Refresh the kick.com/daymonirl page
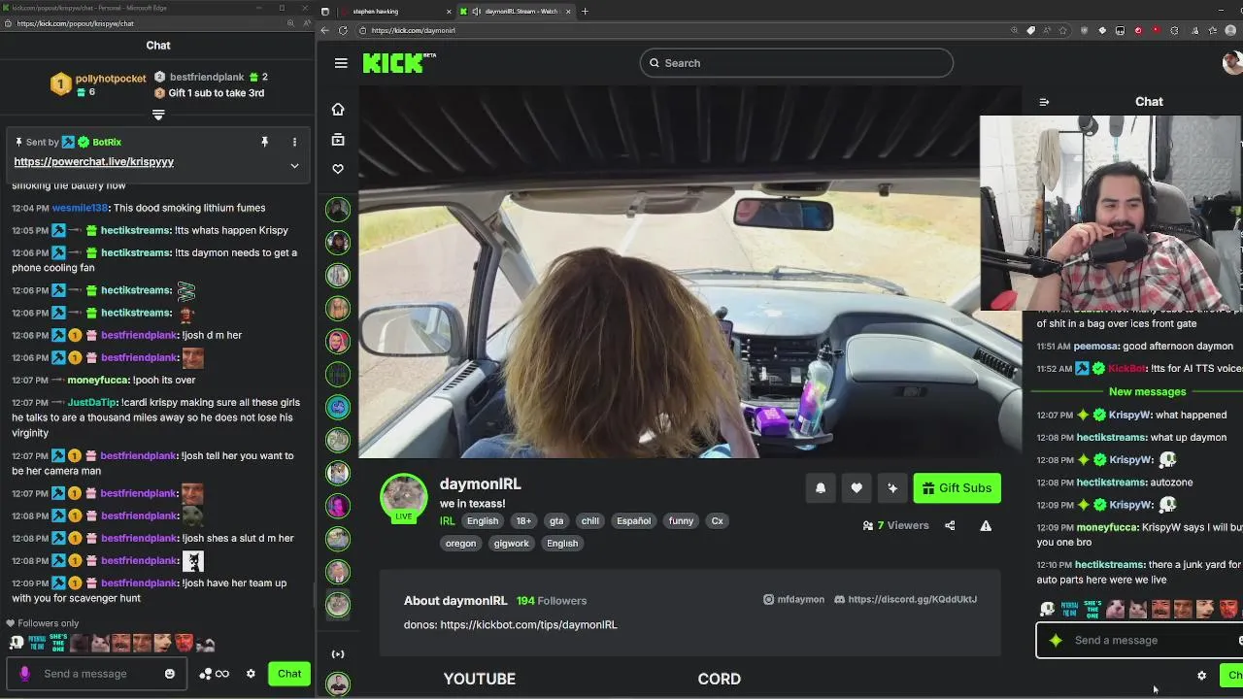Screen dimensions: 1243x699 pyautogui.click(x=343, y=30)
